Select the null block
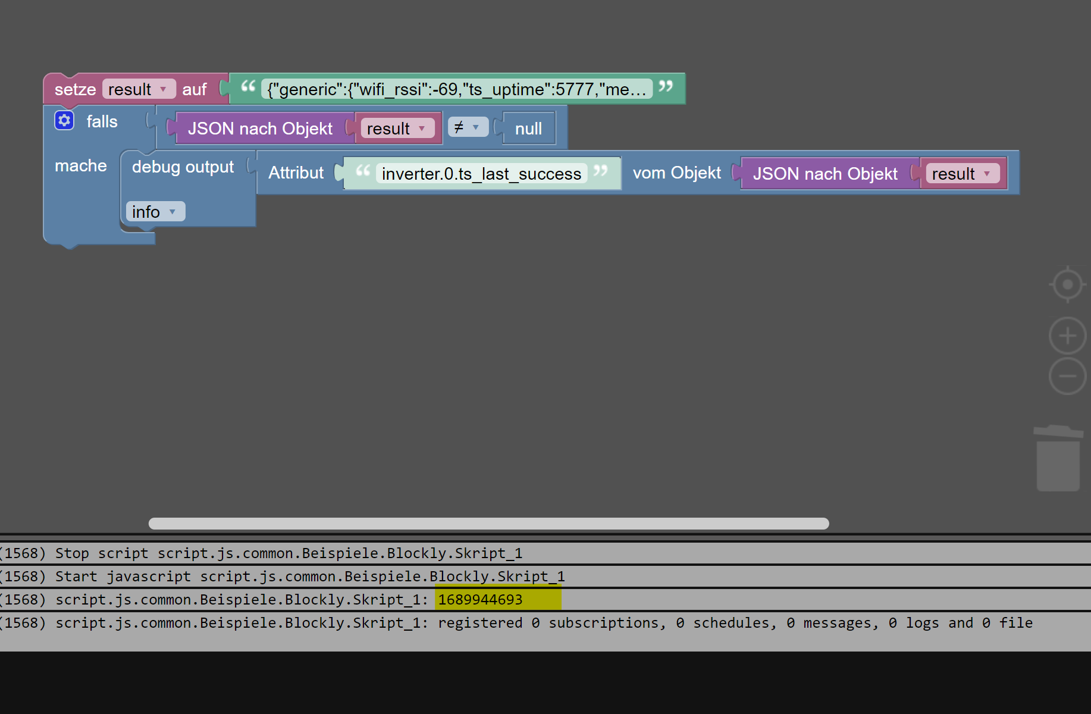 [529, 129]
